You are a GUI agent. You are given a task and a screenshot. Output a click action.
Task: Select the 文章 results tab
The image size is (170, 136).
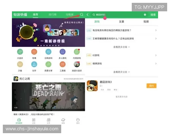pyautogui.click(x=122, y=22)
